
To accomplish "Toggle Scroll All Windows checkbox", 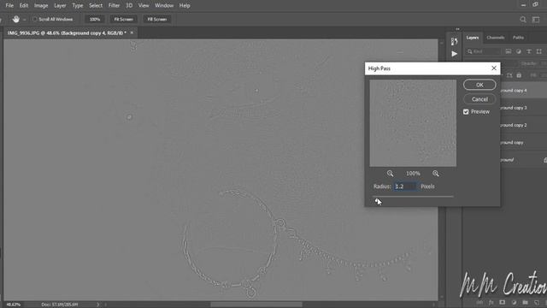I will pyautogui.click(x=34, y=19).
